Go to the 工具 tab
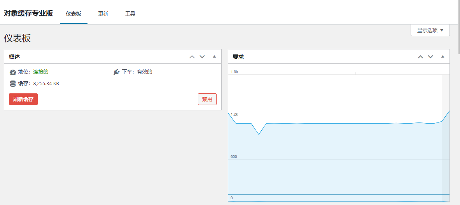The image size is (460, 205). [130, 14]
